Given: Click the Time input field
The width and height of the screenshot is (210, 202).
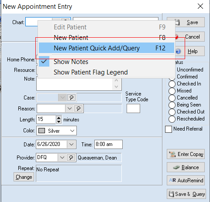Looking at the screenshot, I should 108,144.
